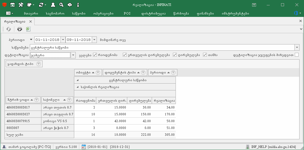Open the calendar icon in title bar

click(13, 5)
